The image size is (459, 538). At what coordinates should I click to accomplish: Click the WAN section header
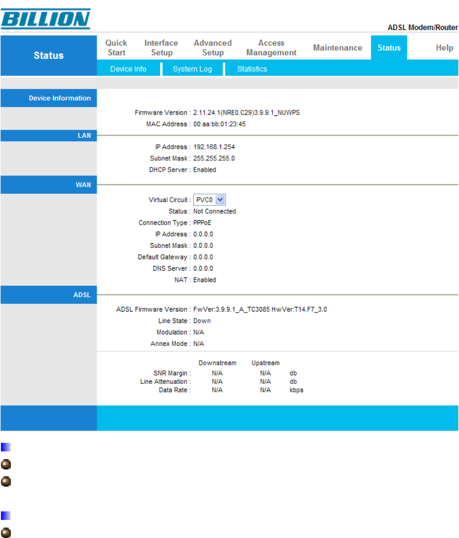(x=49, y=185)
